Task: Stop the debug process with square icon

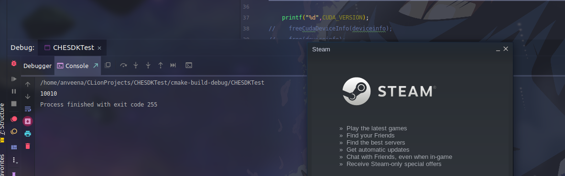Action: (x=14, y=104)
